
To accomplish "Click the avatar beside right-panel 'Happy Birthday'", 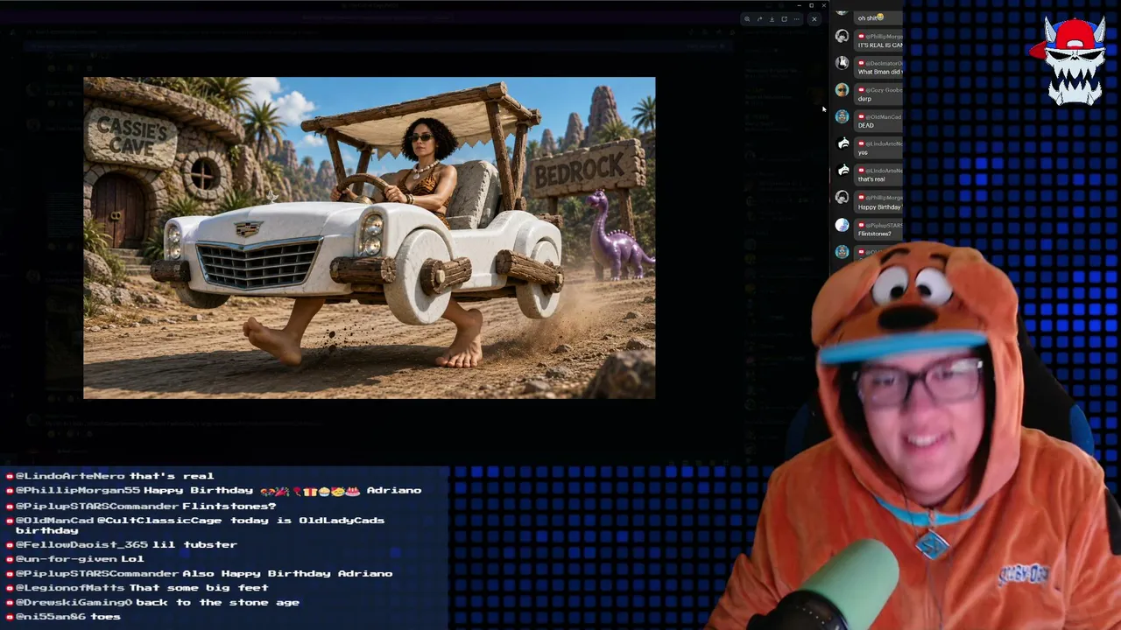I will [x=842, y=198].
